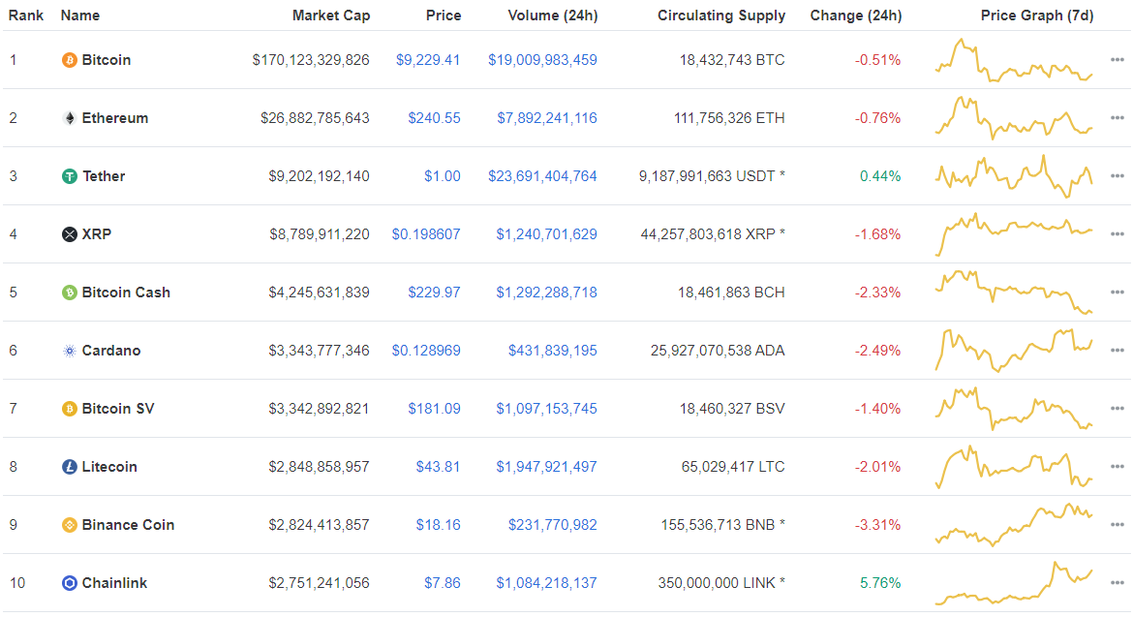Click Bitcoin price $9,229.41

428,60
